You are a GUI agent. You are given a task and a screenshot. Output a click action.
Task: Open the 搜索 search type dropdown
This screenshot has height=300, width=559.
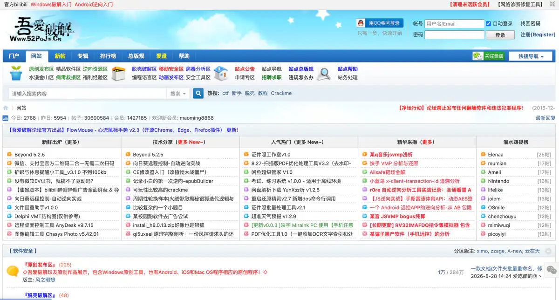tap(178, 94)
